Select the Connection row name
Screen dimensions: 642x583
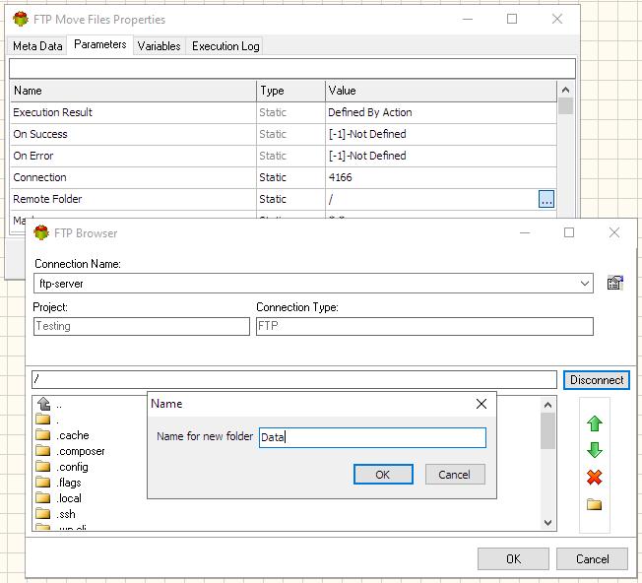click(x=39, y=177)
